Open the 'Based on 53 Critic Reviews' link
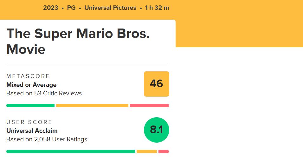 [44, 93]
